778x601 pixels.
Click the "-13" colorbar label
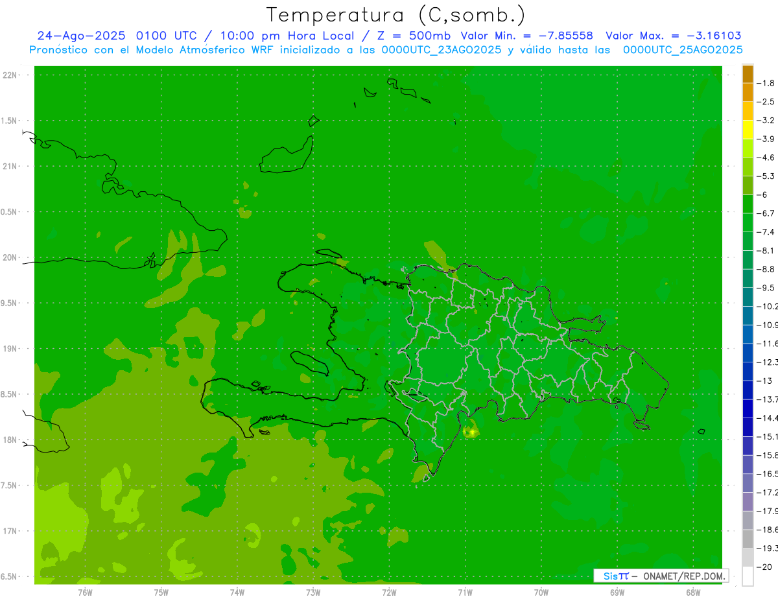[x=765, y=381]
